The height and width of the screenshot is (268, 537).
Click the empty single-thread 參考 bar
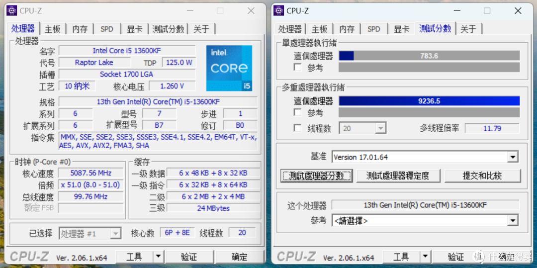click(429, 67)
